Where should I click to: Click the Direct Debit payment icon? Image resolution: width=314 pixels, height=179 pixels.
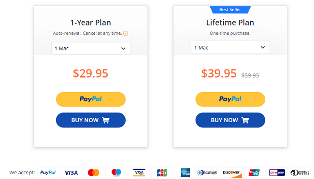(300, 172)
